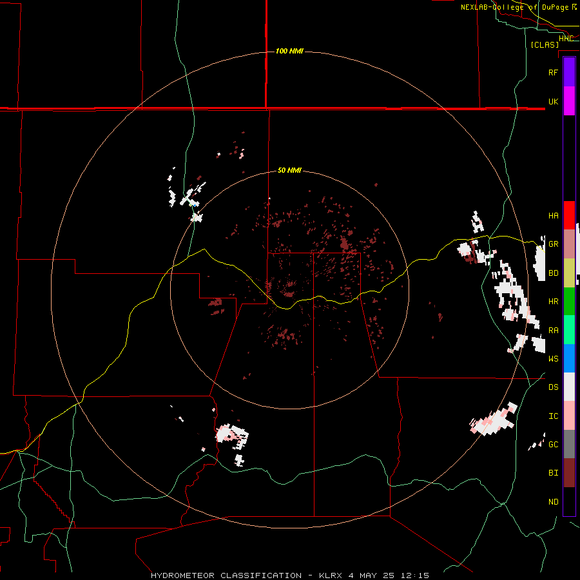Click the 'BI' legend label text
The image size is (580, 580).
(x=553, y=473)
